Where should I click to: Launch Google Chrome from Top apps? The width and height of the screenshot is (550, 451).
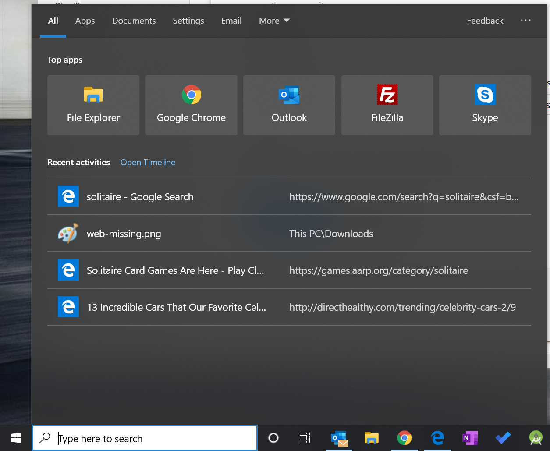[x=192, y=105]
